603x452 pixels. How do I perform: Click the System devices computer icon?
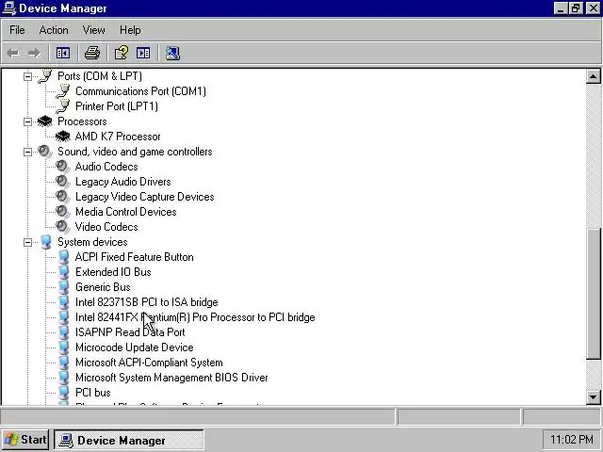46,242
